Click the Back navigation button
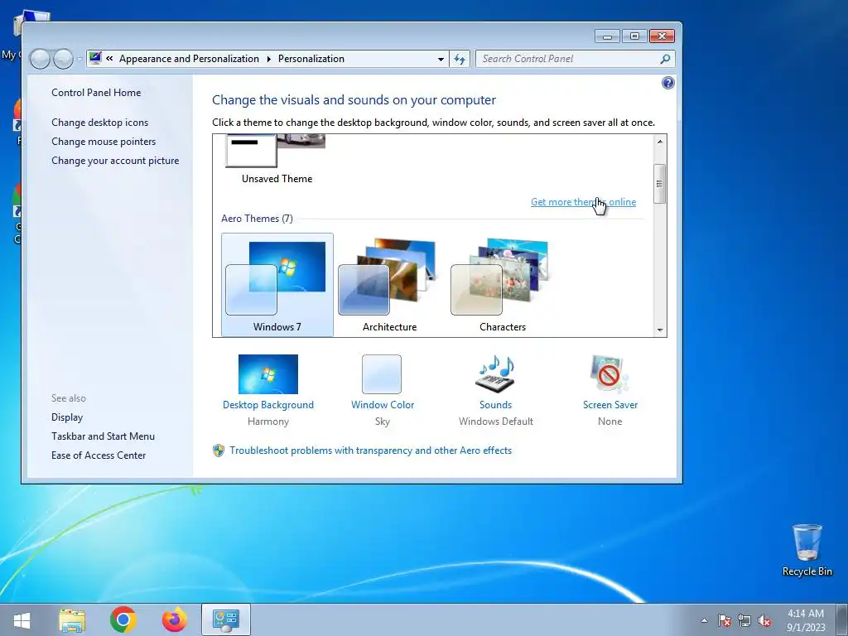 pyautogui.click(x=40, y=59)
